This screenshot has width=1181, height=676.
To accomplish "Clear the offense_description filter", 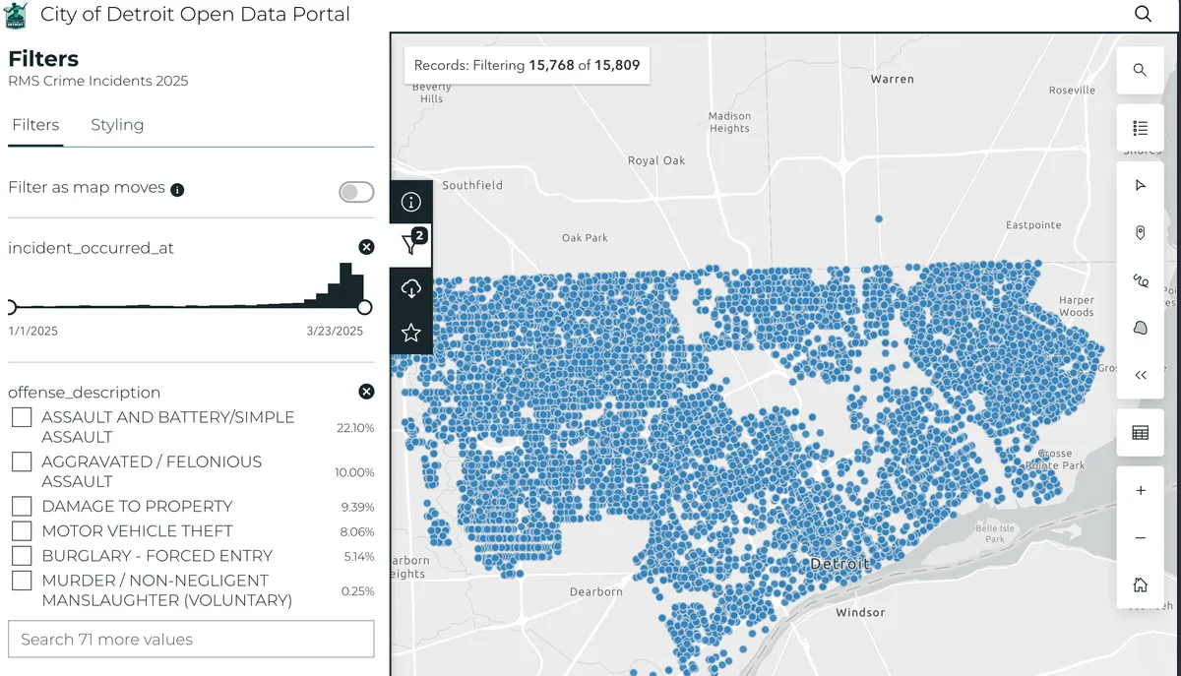I will click(x=366, y=392).
